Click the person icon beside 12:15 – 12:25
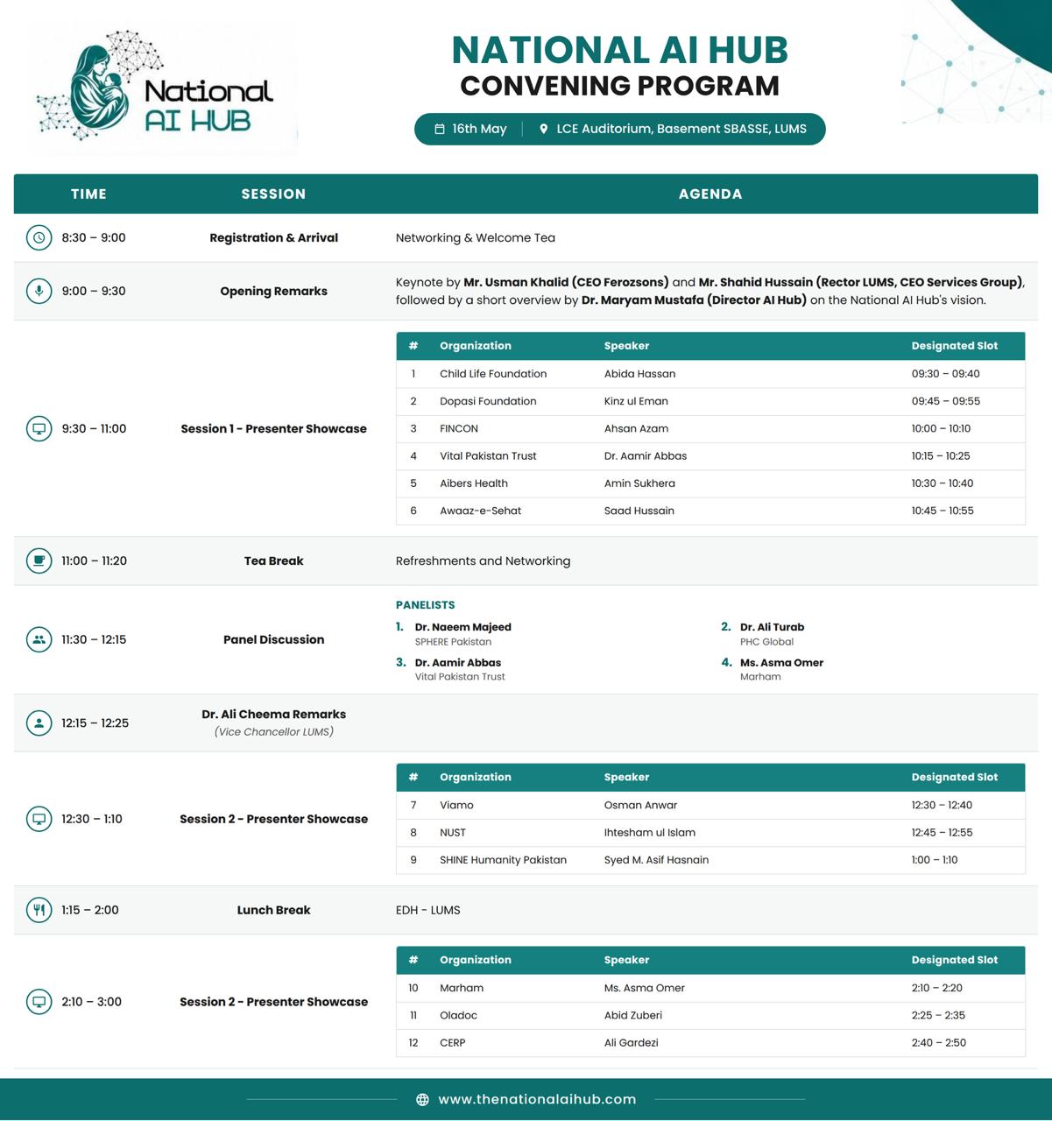The height and width of the screenshot is (1121, 1052). (x=39, y=723)
